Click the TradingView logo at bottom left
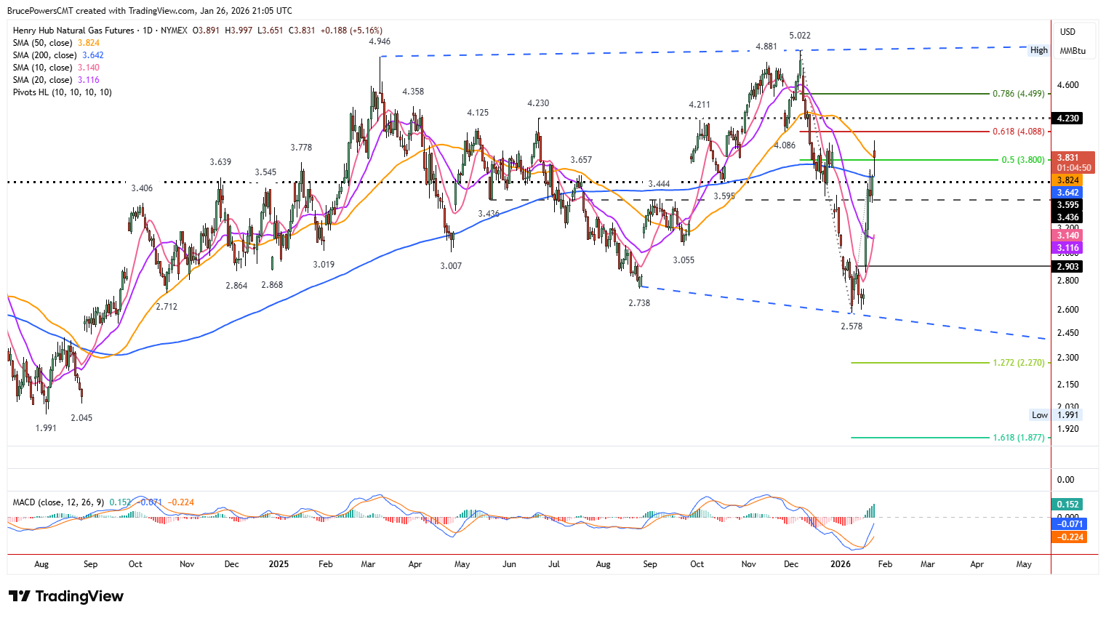The image size is (1106, 618). click(64, 596)
